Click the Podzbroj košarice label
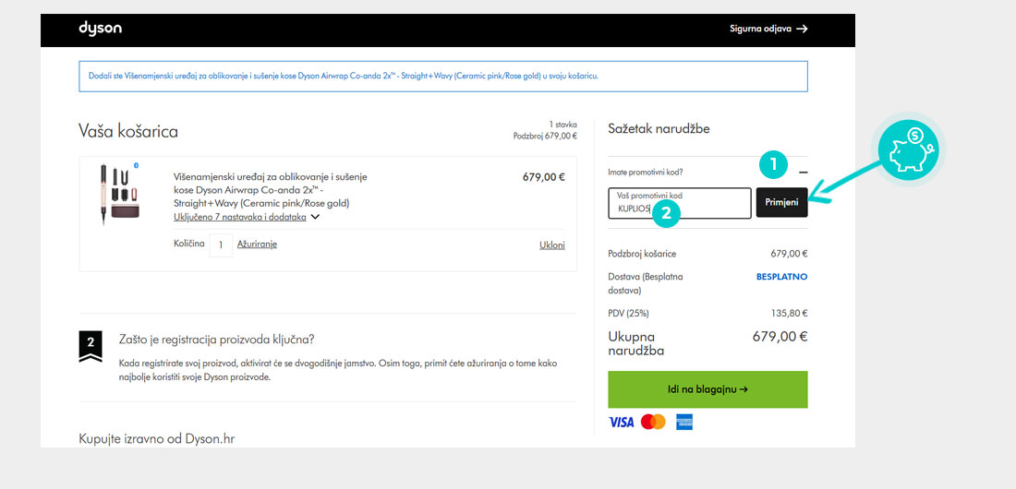Image resolution: width=1016 pixels, height=489 pixels. click(642, 254)
